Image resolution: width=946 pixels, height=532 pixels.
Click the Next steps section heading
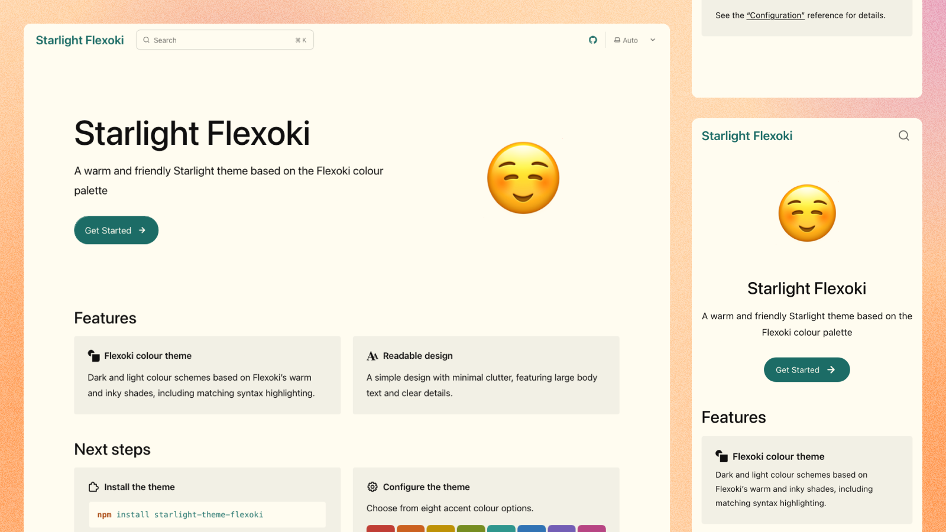pos(112,450)
